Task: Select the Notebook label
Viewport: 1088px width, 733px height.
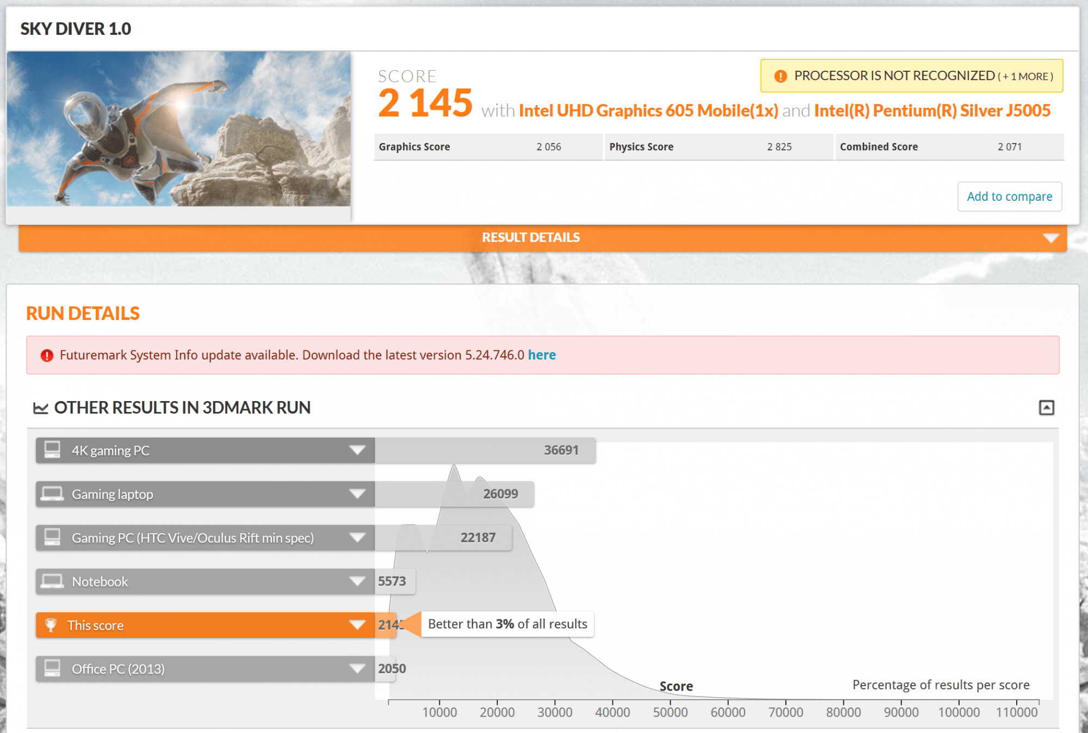Action: pos(100,581)
